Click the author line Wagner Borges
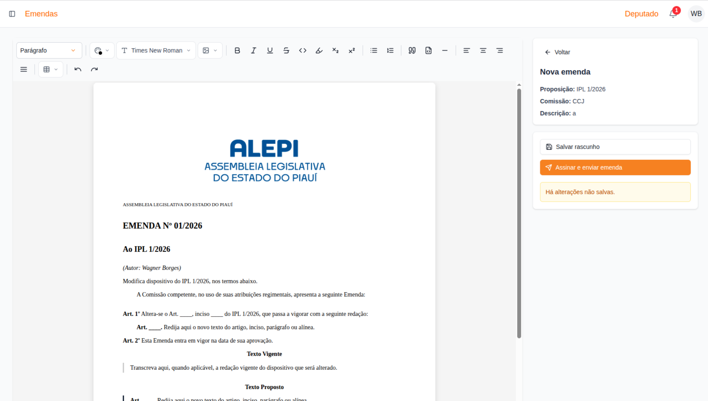The height and width of the screenshot is (401, 708). pos(152,268)
